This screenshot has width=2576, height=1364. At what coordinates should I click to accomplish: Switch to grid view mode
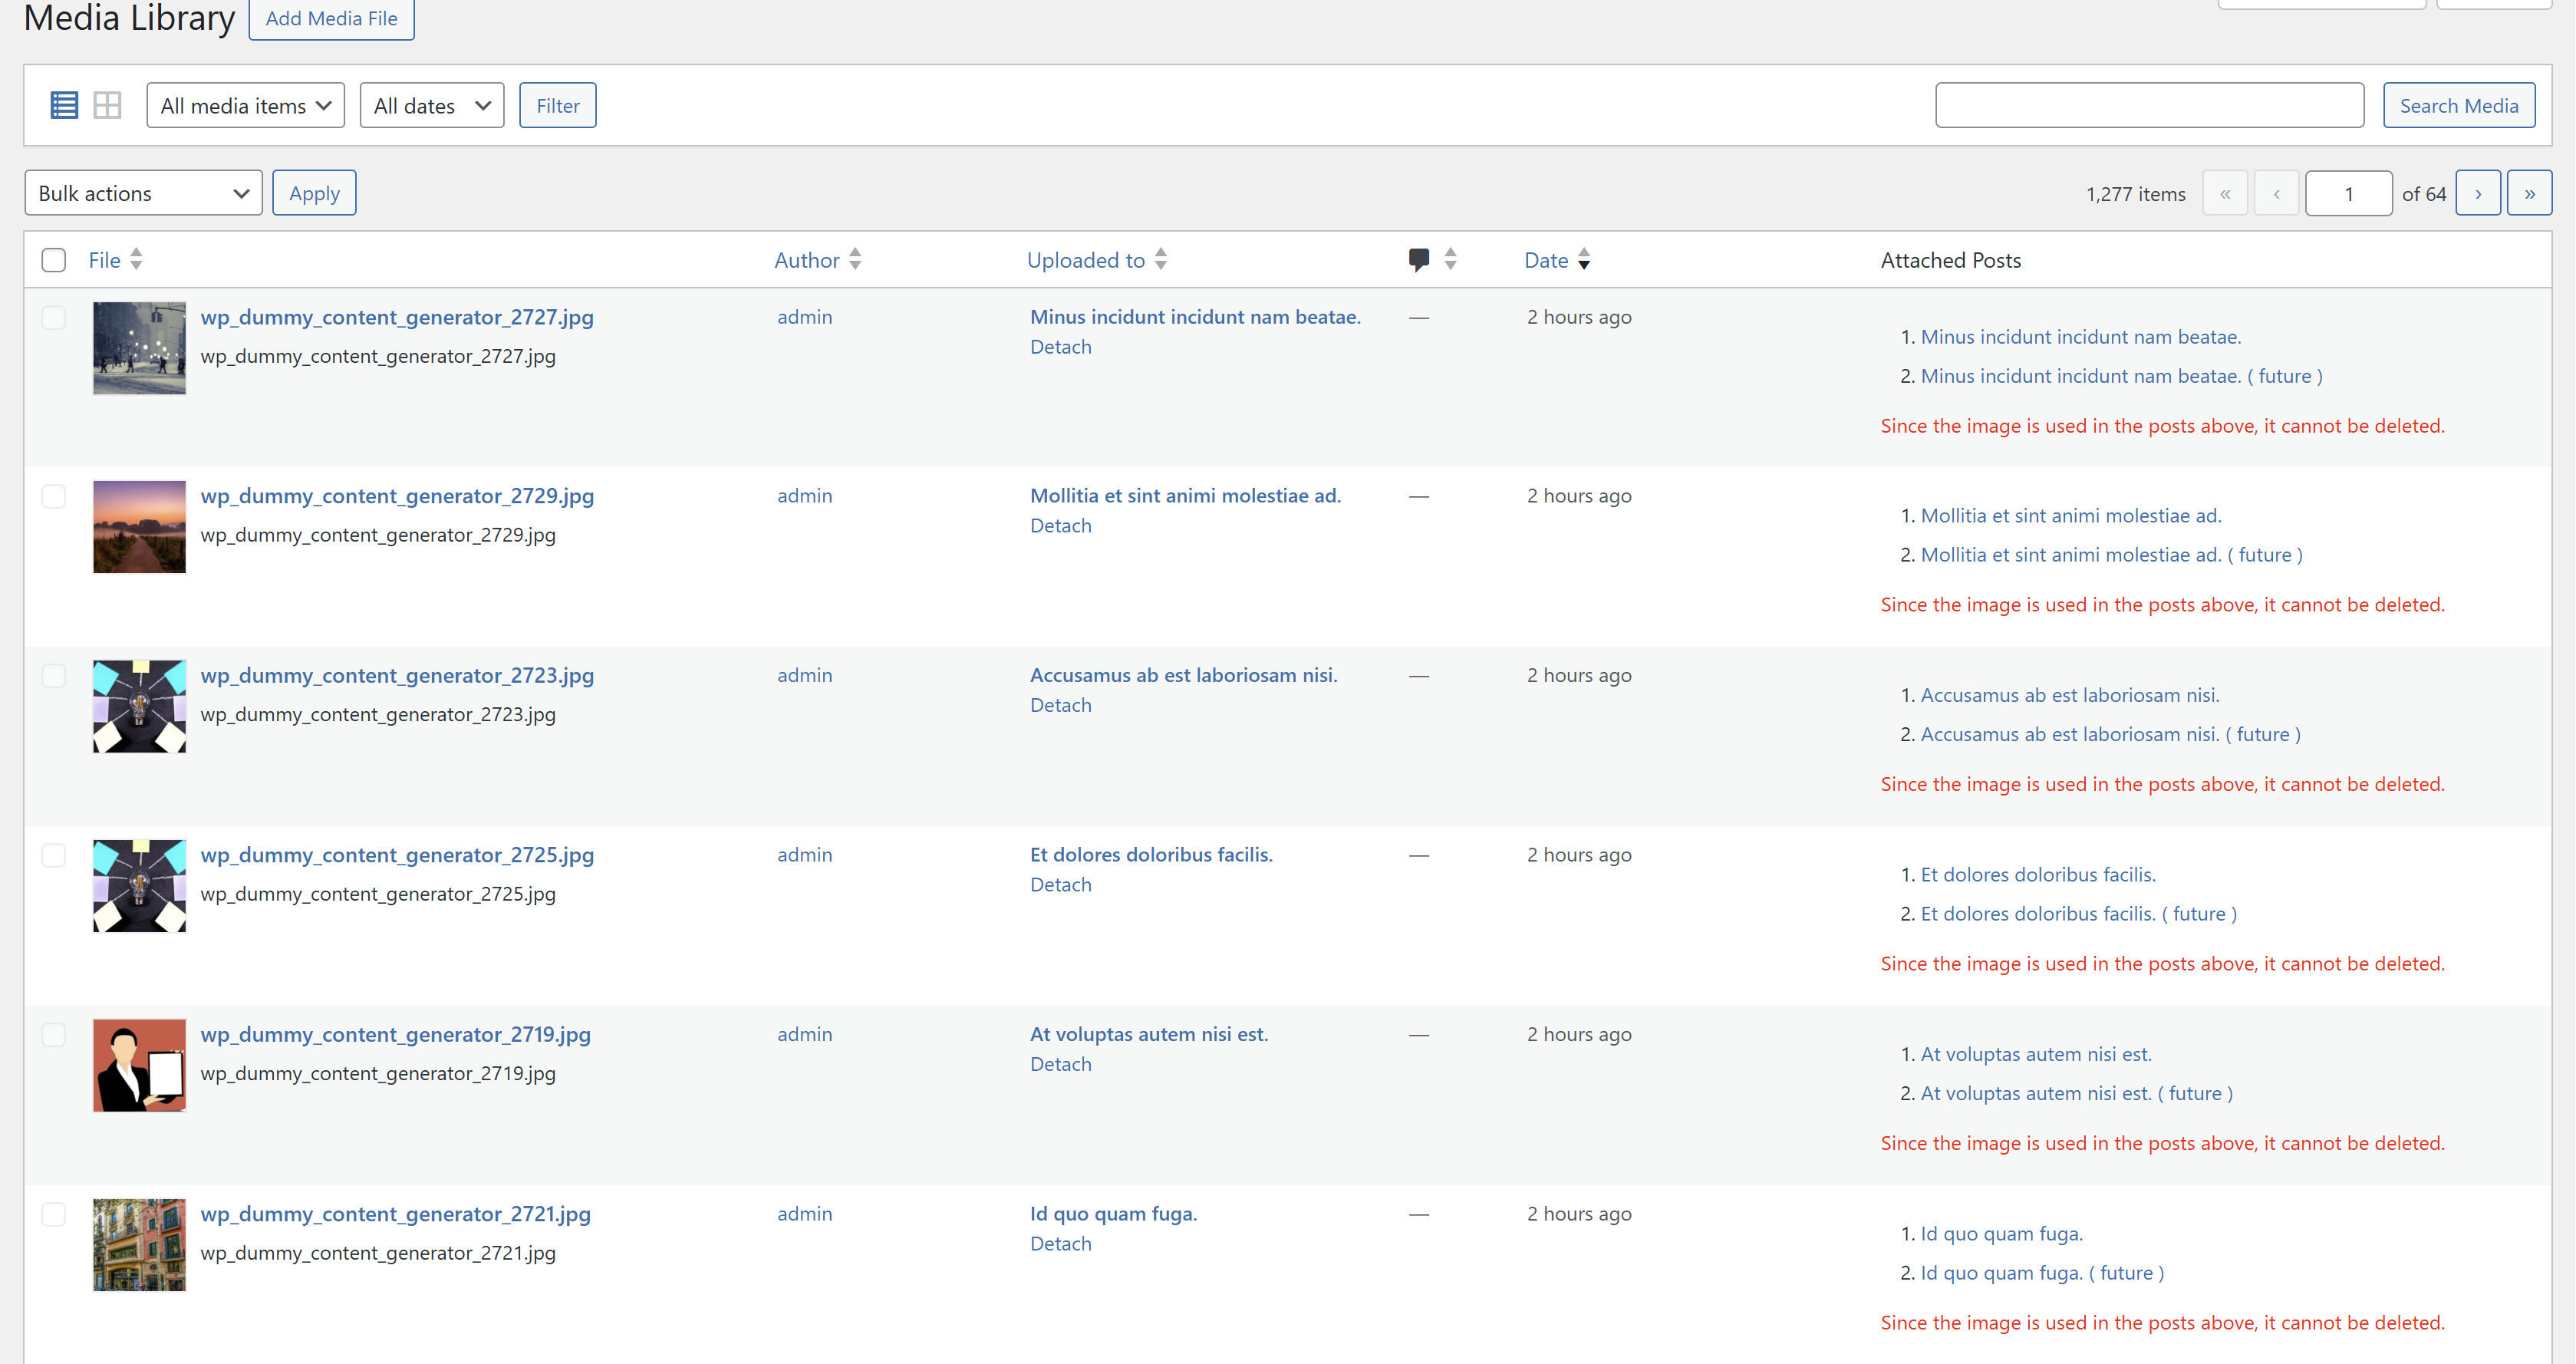(x=107, y=105)
